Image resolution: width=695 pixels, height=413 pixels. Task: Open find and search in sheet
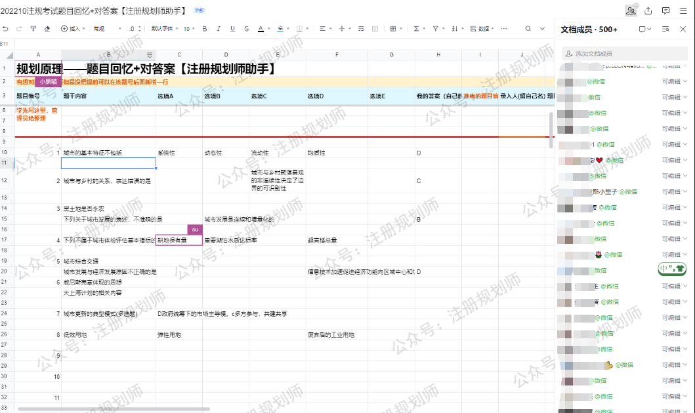[x=528, y=29]
